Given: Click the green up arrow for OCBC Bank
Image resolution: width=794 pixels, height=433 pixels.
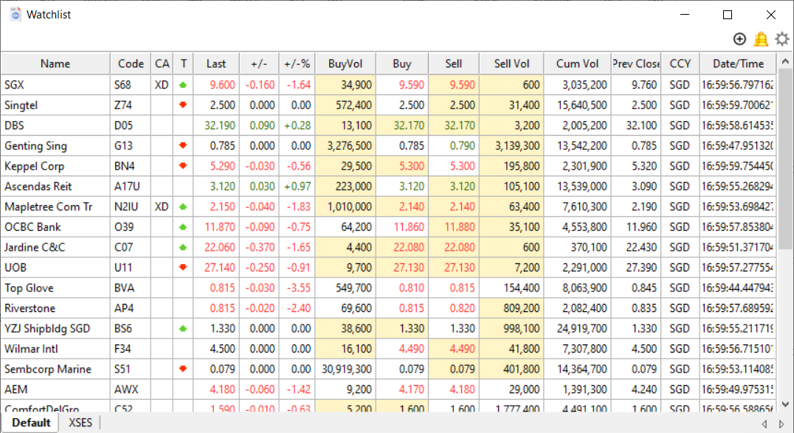Looking at the screenshot, I should tap(184, 227).
